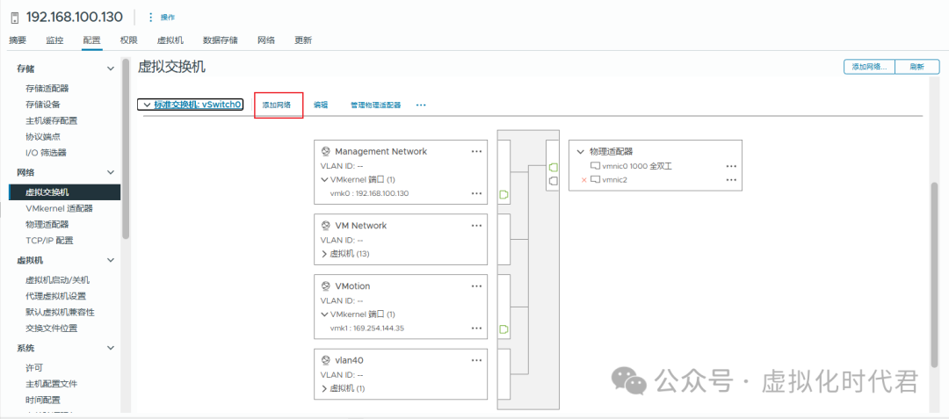Click the 刷新 button
The image size is (949, 419).
(x=916, y=67)
